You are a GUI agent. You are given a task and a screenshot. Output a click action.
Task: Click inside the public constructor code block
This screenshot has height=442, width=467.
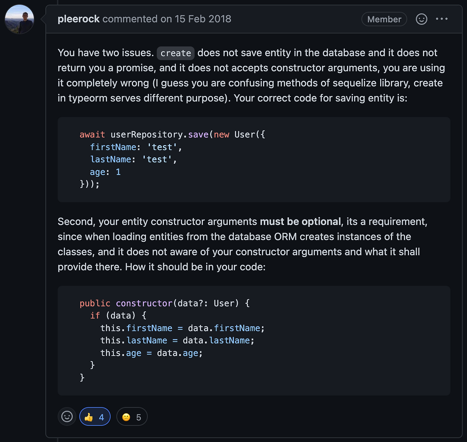pyautogui.click(x=254, y=341)
